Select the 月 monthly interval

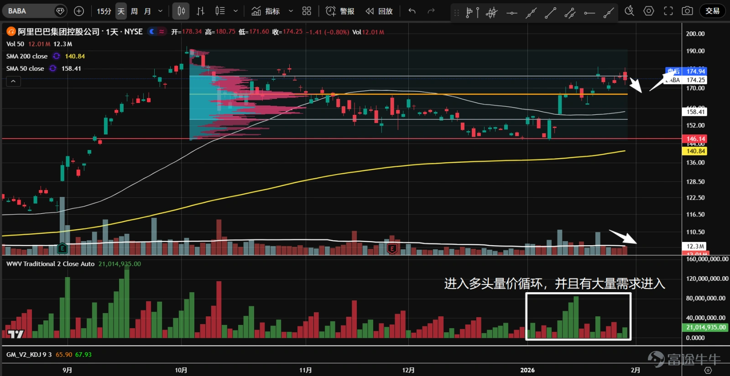tap(147, 11)
